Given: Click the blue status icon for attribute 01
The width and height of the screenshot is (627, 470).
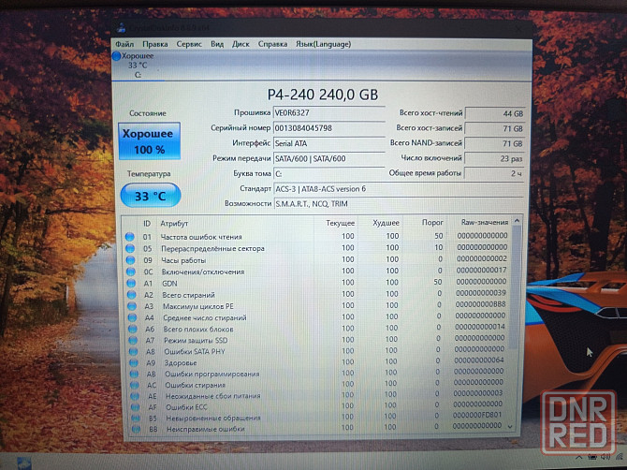Looking at the screenshot, I should tap(129, 236).
